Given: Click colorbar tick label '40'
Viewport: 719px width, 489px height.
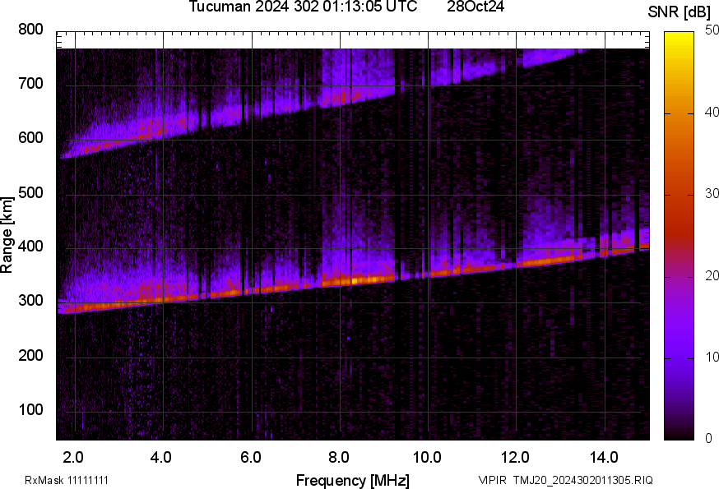Looking at the screenshot, I should click(x=712, y=113).
